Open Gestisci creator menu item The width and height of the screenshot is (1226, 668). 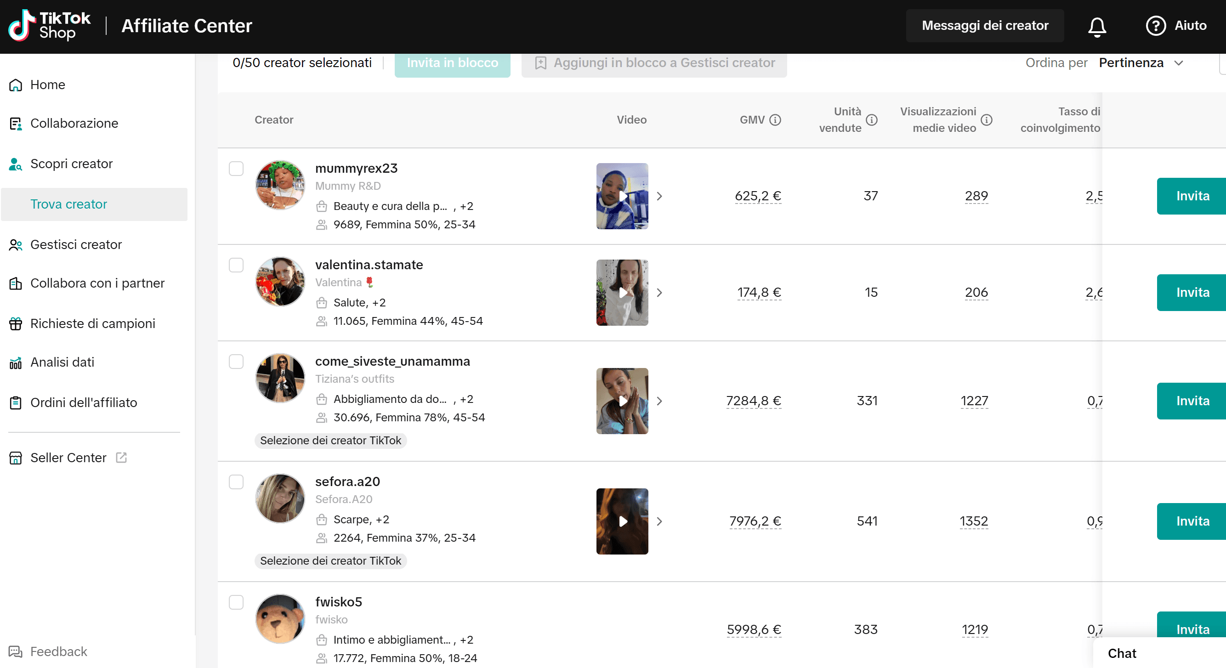(76, 244)
